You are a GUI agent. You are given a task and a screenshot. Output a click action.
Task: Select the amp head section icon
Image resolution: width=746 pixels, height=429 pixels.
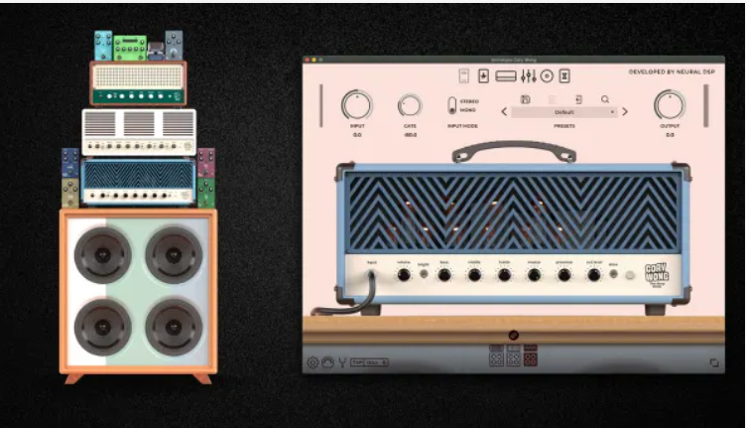(506, 76)
